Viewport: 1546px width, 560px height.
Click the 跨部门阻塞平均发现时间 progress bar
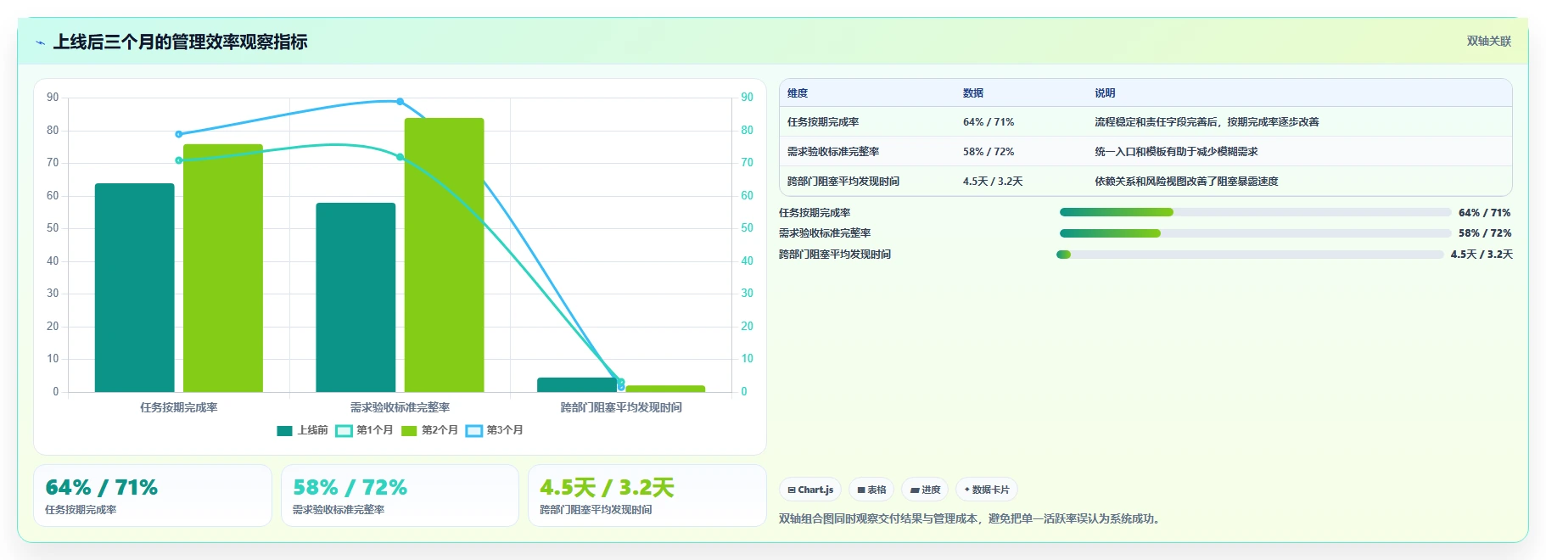(1250, 255)
